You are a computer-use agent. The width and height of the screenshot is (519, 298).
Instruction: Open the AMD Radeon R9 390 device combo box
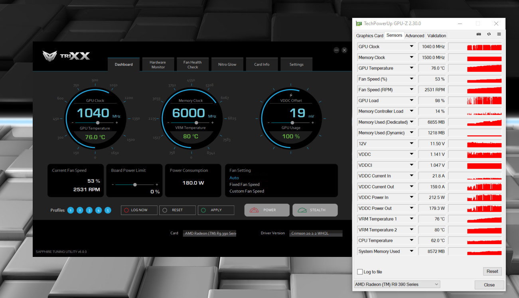(397, 284)
